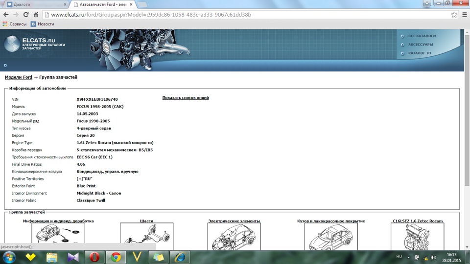Click scrollbar down arrow
470x264 pixels.
(x=467, y=247)
